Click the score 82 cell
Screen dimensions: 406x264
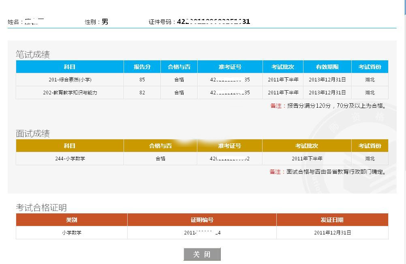coord(142,93)
